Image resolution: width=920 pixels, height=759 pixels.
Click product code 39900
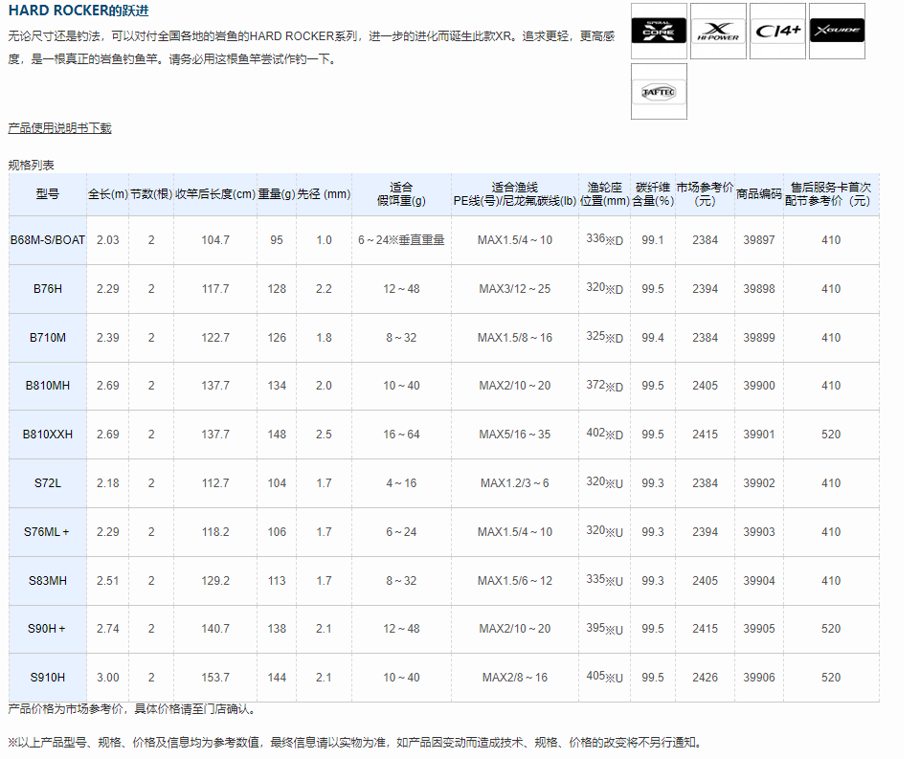(x=759, y=386)
